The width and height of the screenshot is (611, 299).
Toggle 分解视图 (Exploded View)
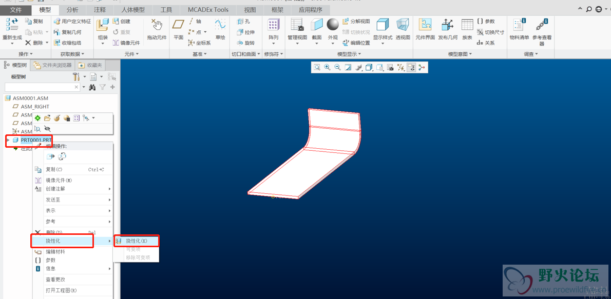point(356,22)
